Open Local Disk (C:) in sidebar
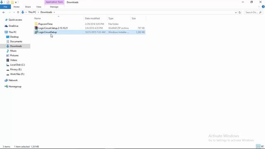 (x=17, y=65)
